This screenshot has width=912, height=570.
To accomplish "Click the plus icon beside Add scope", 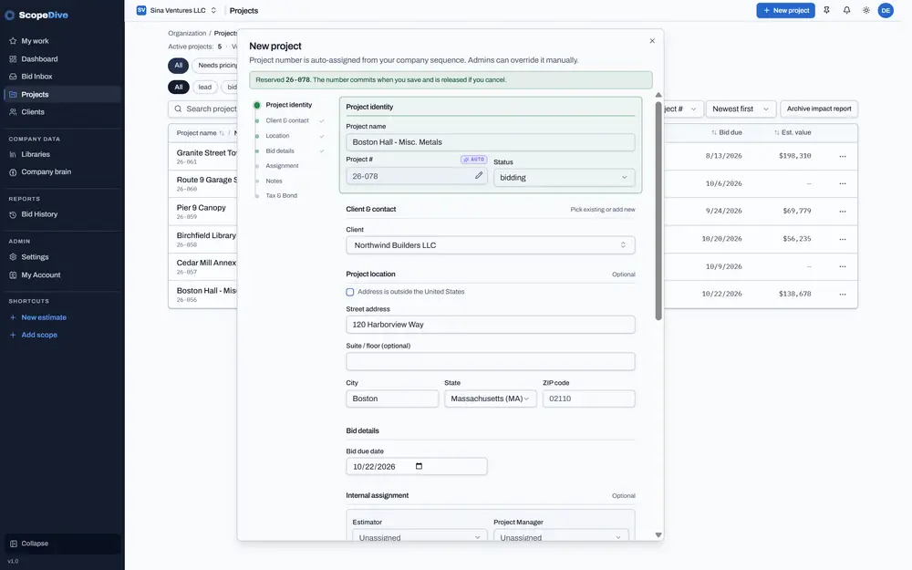I will pos(13,335).
